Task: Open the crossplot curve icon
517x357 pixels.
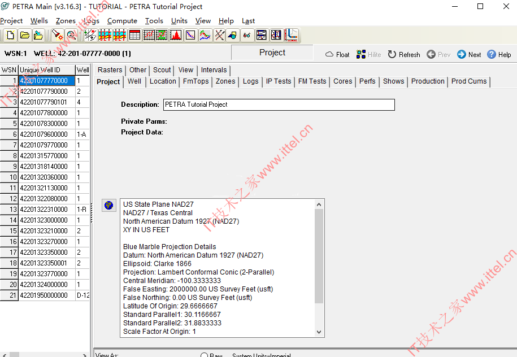Action: coord(190,35)
